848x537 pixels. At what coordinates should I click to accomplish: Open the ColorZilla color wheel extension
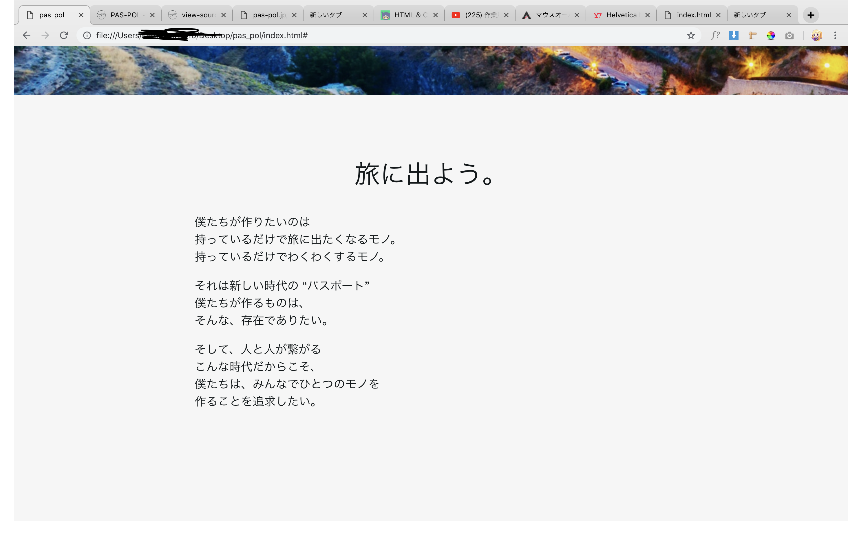(x=770, y=35)
